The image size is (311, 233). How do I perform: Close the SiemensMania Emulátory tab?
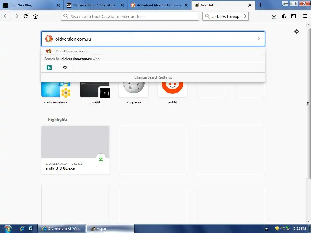tap(122, 5)
